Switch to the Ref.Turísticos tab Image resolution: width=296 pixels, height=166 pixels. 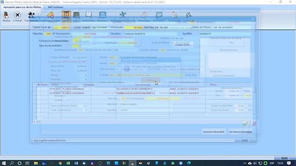coord(55,7)
